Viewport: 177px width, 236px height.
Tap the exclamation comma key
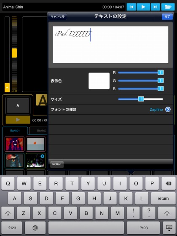[x=133, y=213]
